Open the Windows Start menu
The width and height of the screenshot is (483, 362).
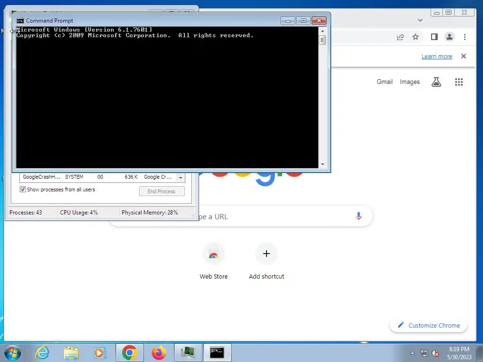pos(13,353)
